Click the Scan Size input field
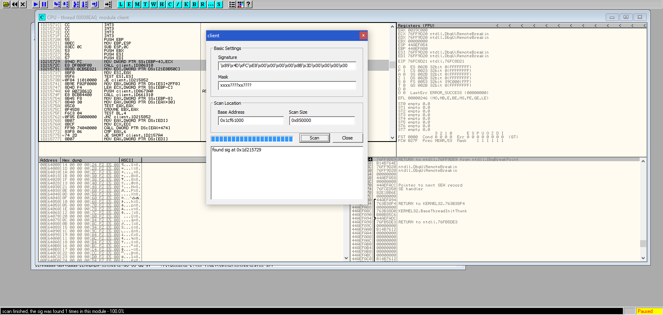 pyautogui.click(x=321, y=121)
